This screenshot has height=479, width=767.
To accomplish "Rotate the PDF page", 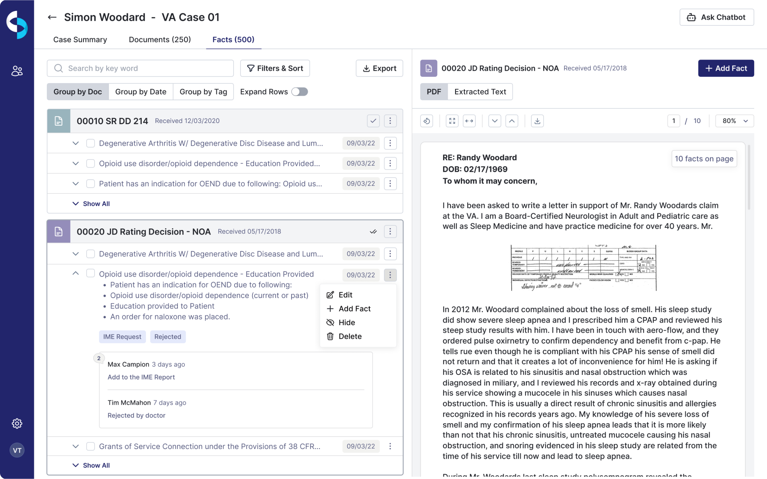I will pyautogui.click(x=427, y=121).
